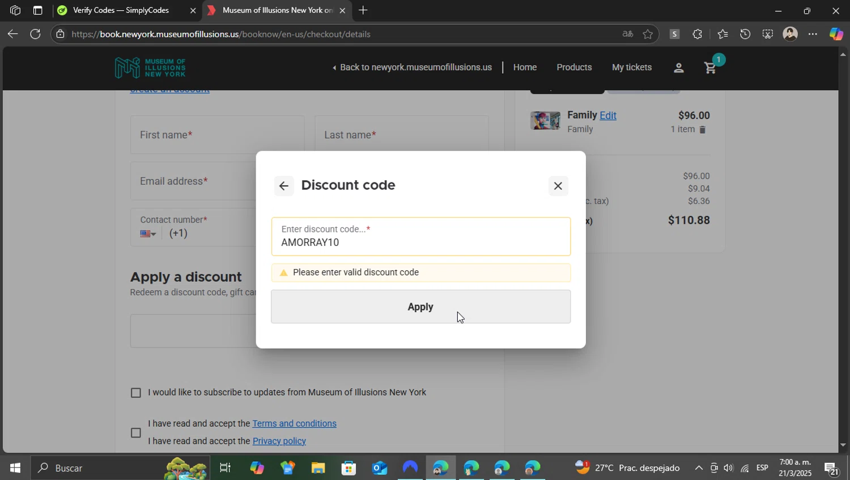Open the Copilot sidebar icon
Screen dimensions: 850x480
[x=836, y=34]
